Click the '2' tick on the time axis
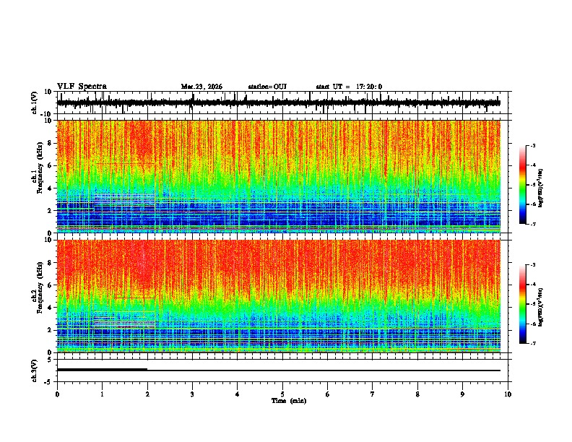 147,394
